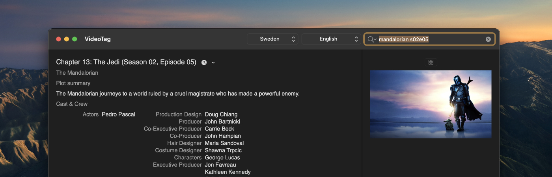Open the artwork grid view icon

click(431, 62)
